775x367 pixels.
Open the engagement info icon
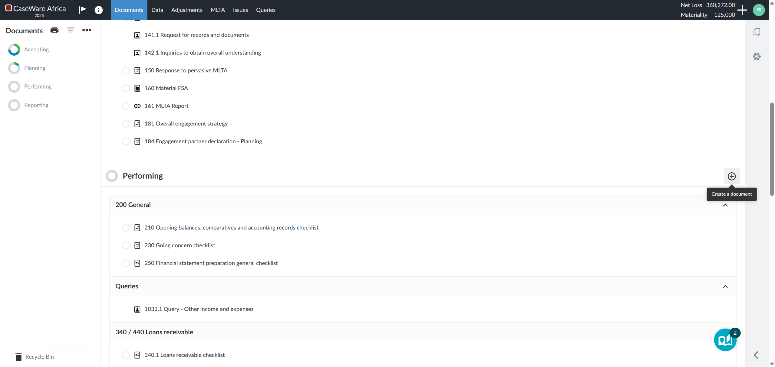(x=98, y=10)
